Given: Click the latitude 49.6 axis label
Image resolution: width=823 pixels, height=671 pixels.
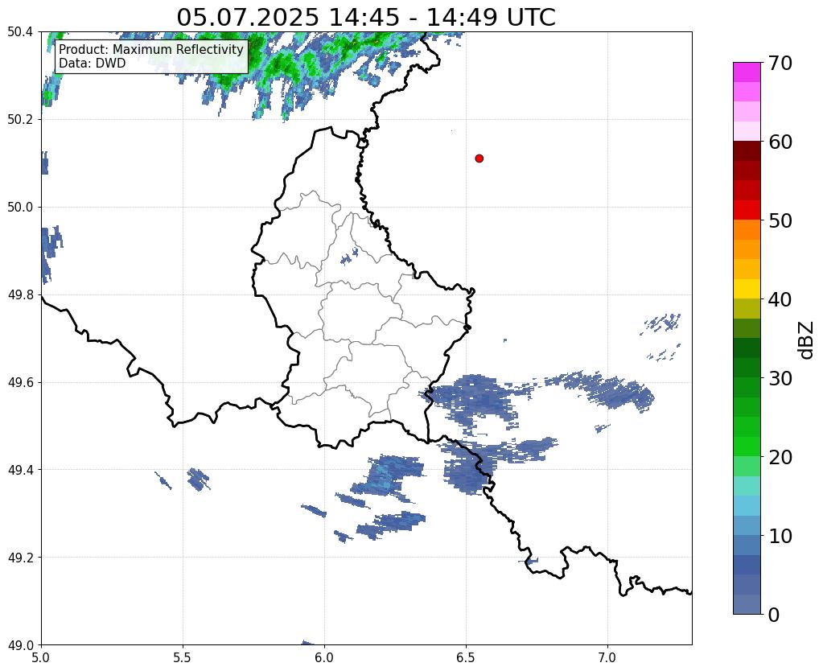Looking at the screenshot, I should (x=20, y=382).
